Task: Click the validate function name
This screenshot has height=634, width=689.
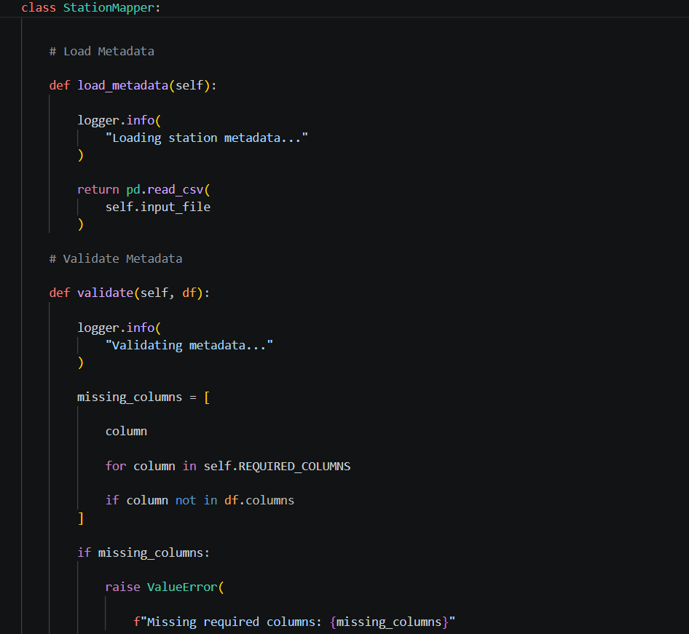Action: coord(105,293)
